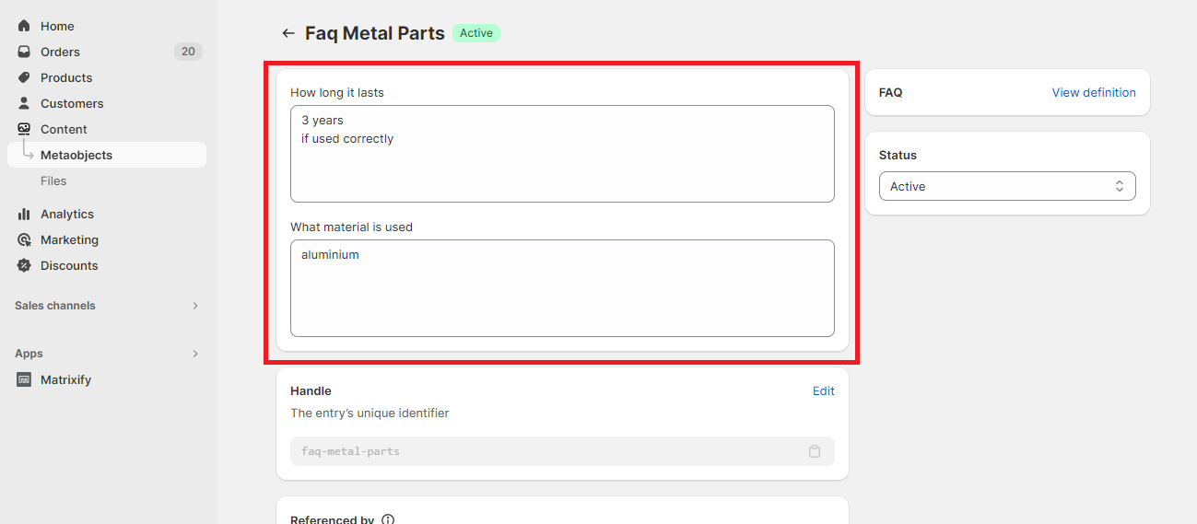Click the Discounts badge icon
This screenshot has width=1197, height=524.
(x=24, y=265)
